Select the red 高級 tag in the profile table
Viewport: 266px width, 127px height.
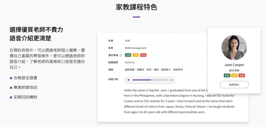pos(143,55)
